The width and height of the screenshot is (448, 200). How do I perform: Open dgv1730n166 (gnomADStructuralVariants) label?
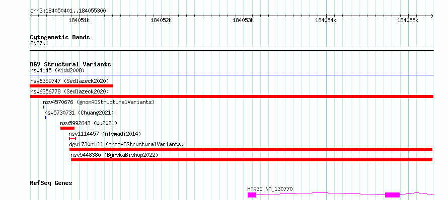pyautogui.click(x=126, y=144)
